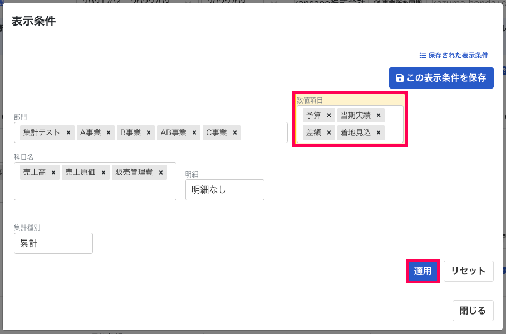Remove the C事業 department tag

235,132
